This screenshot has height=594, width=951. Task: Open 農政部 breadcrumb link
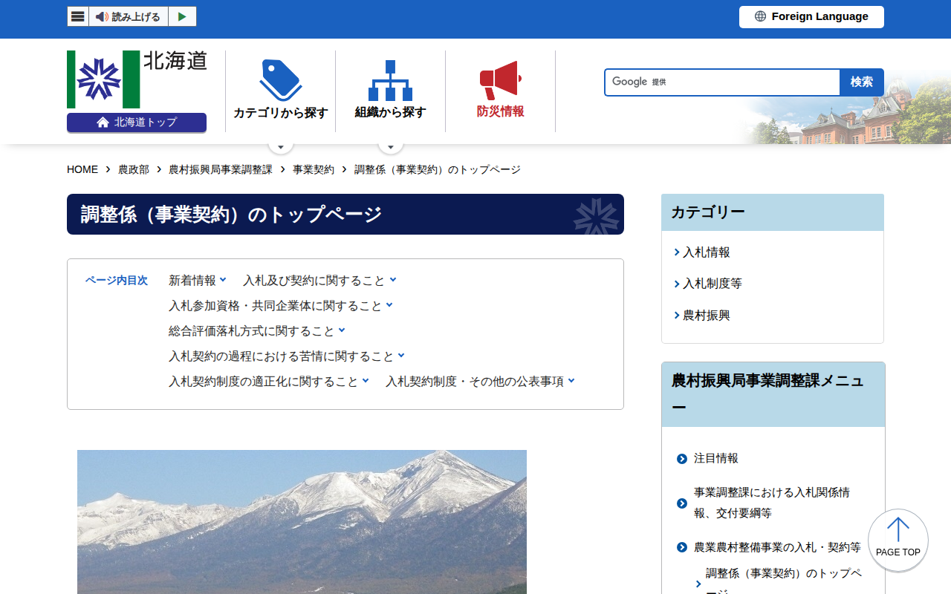click(x=134, y=169)
